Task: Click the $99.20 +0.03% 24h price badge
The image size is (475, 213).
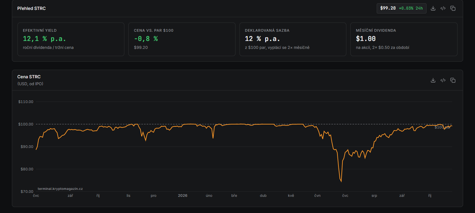Action: 401,8
